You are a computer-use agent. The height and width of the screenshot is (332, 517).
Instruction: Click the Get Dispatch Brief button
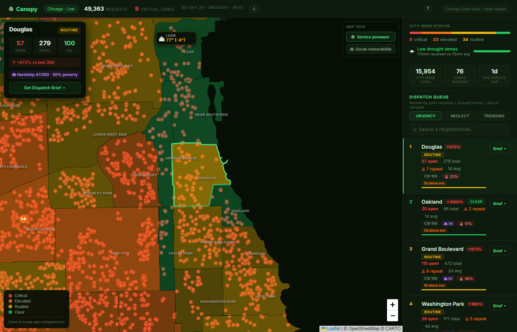pyautogui.click(x=45, y=88)
